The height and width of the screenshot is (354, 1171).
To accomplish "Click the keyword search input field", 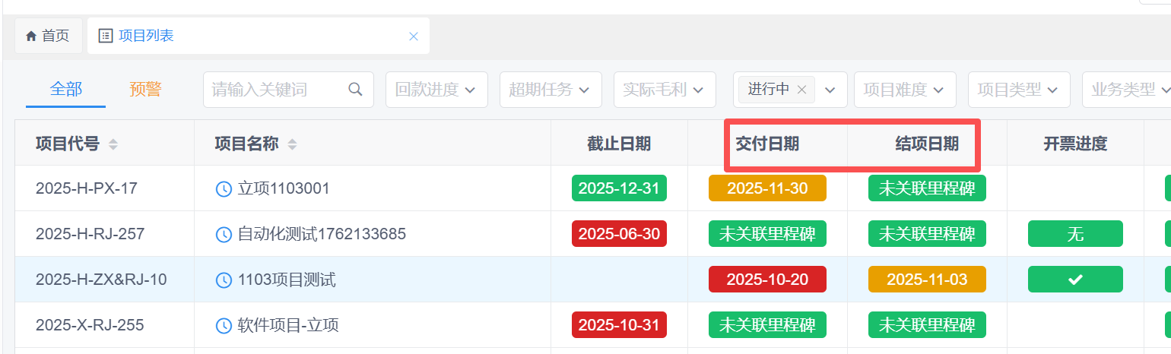I will (x=278, y=90).
